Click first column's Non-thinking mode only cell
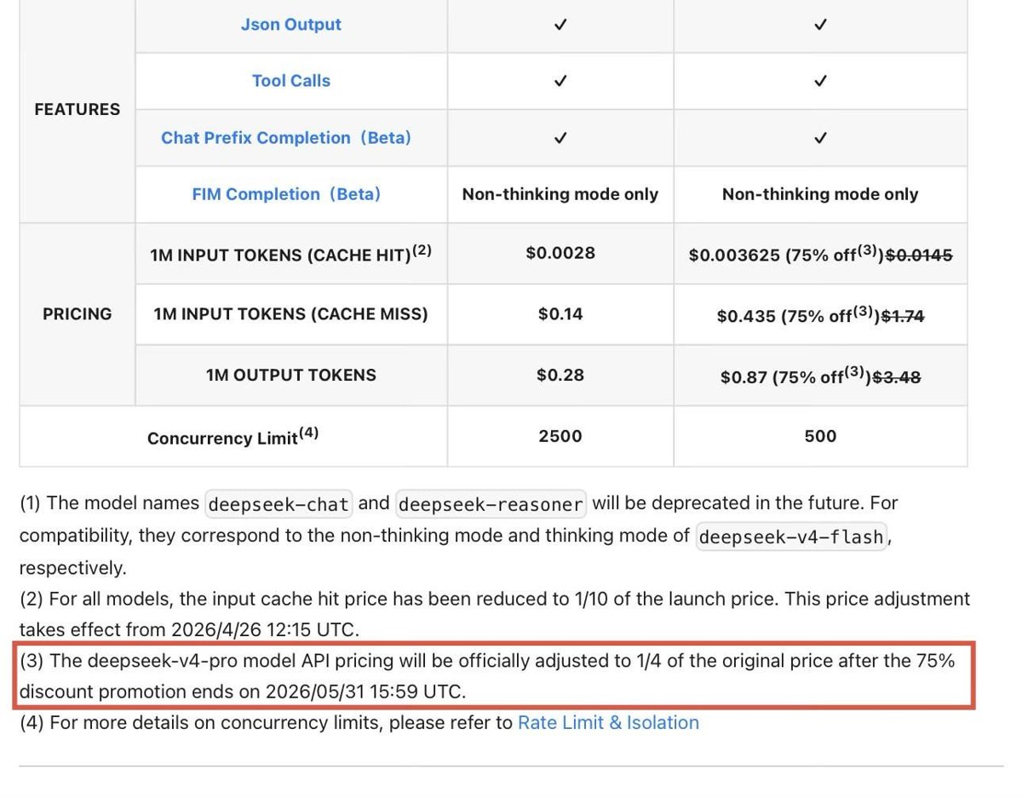The width and height of the screenshot is (1022, 798). pos(560,194)
